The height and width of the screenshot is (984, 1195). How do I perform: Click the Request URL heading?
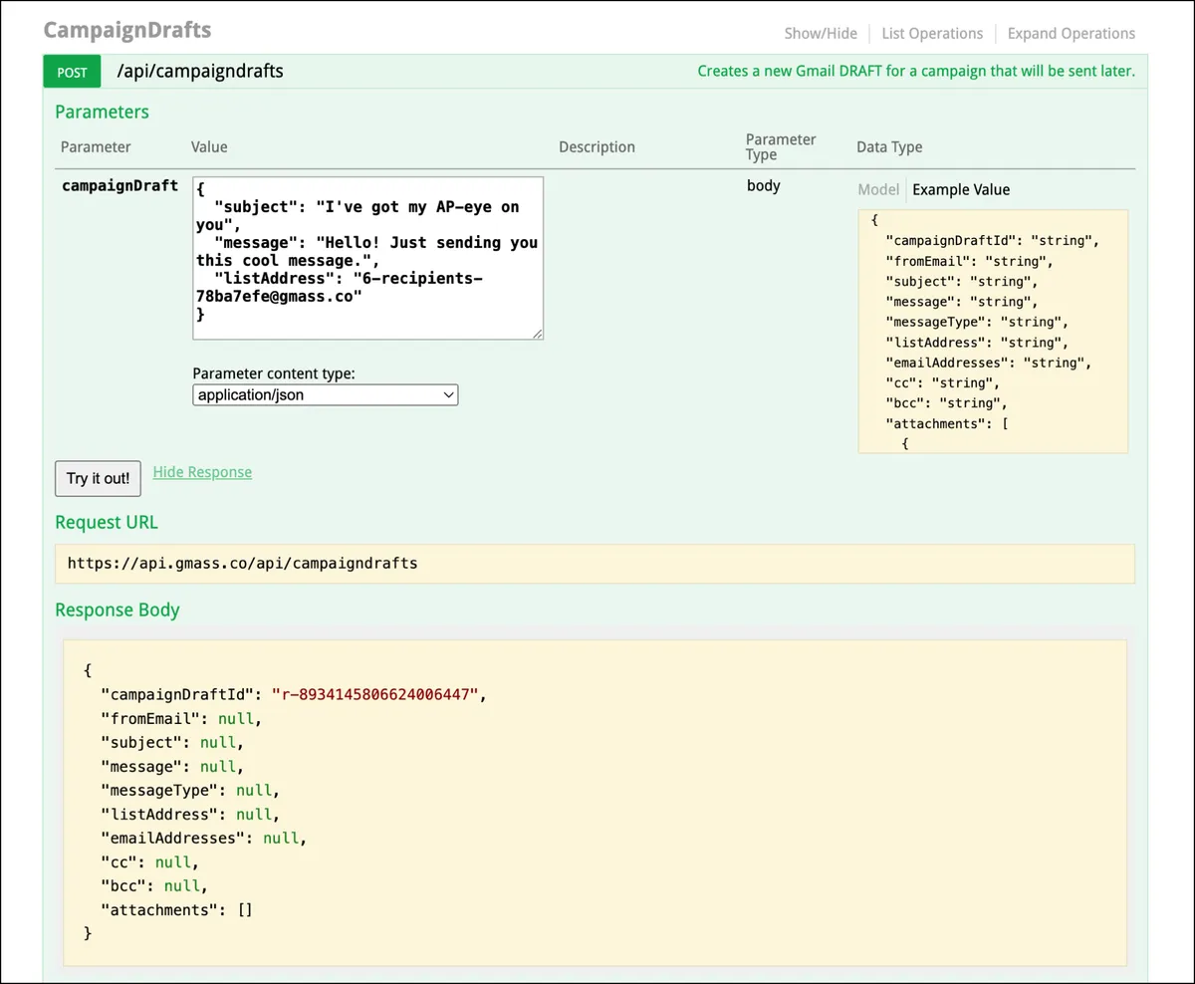click(x=107, y=522)
